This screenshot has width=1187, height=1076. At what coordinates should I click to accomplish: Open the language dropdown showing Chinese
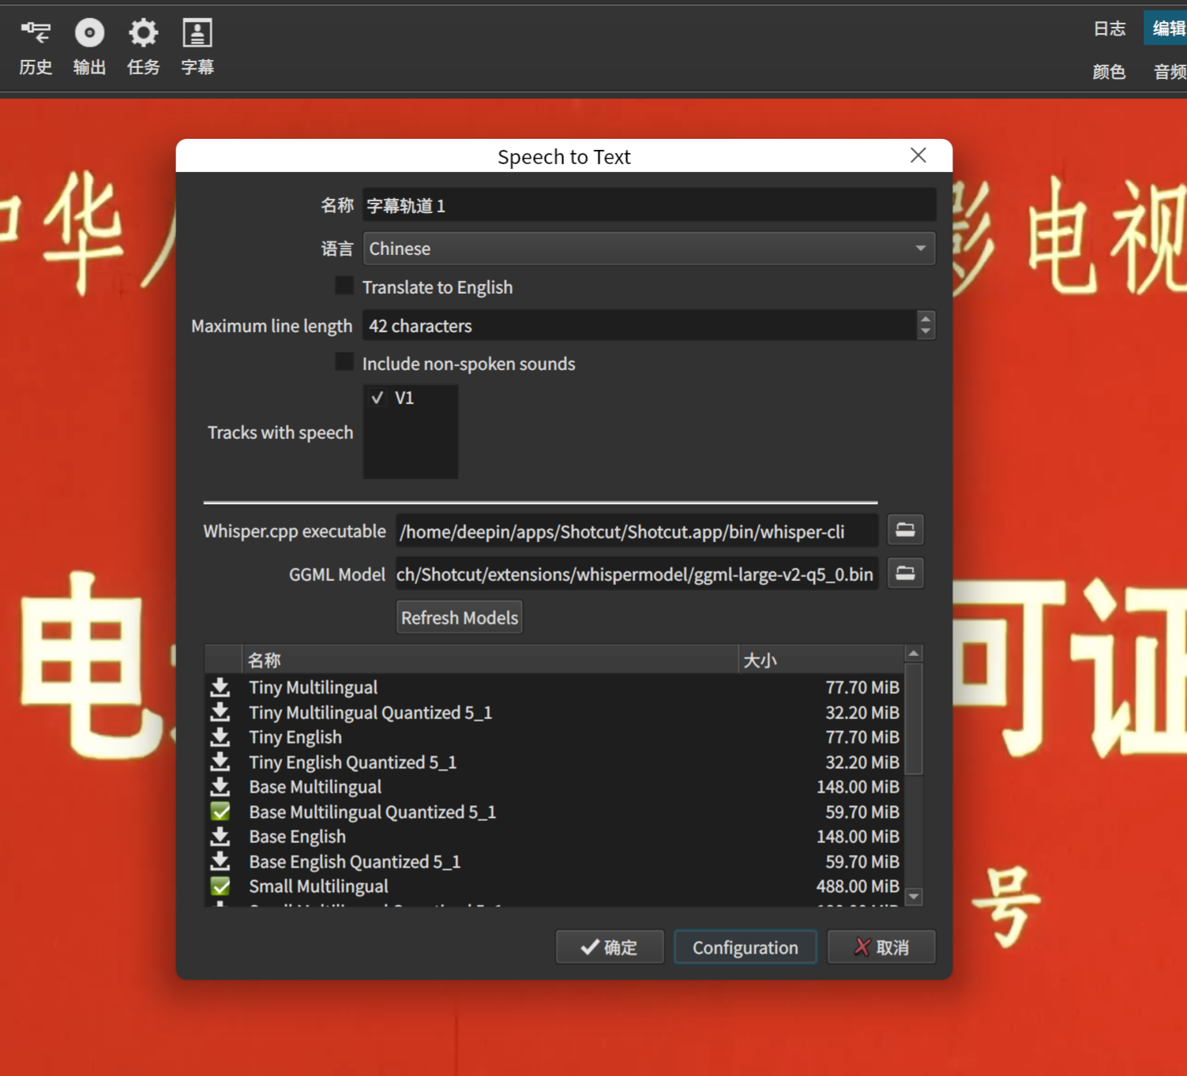point(649,249)
